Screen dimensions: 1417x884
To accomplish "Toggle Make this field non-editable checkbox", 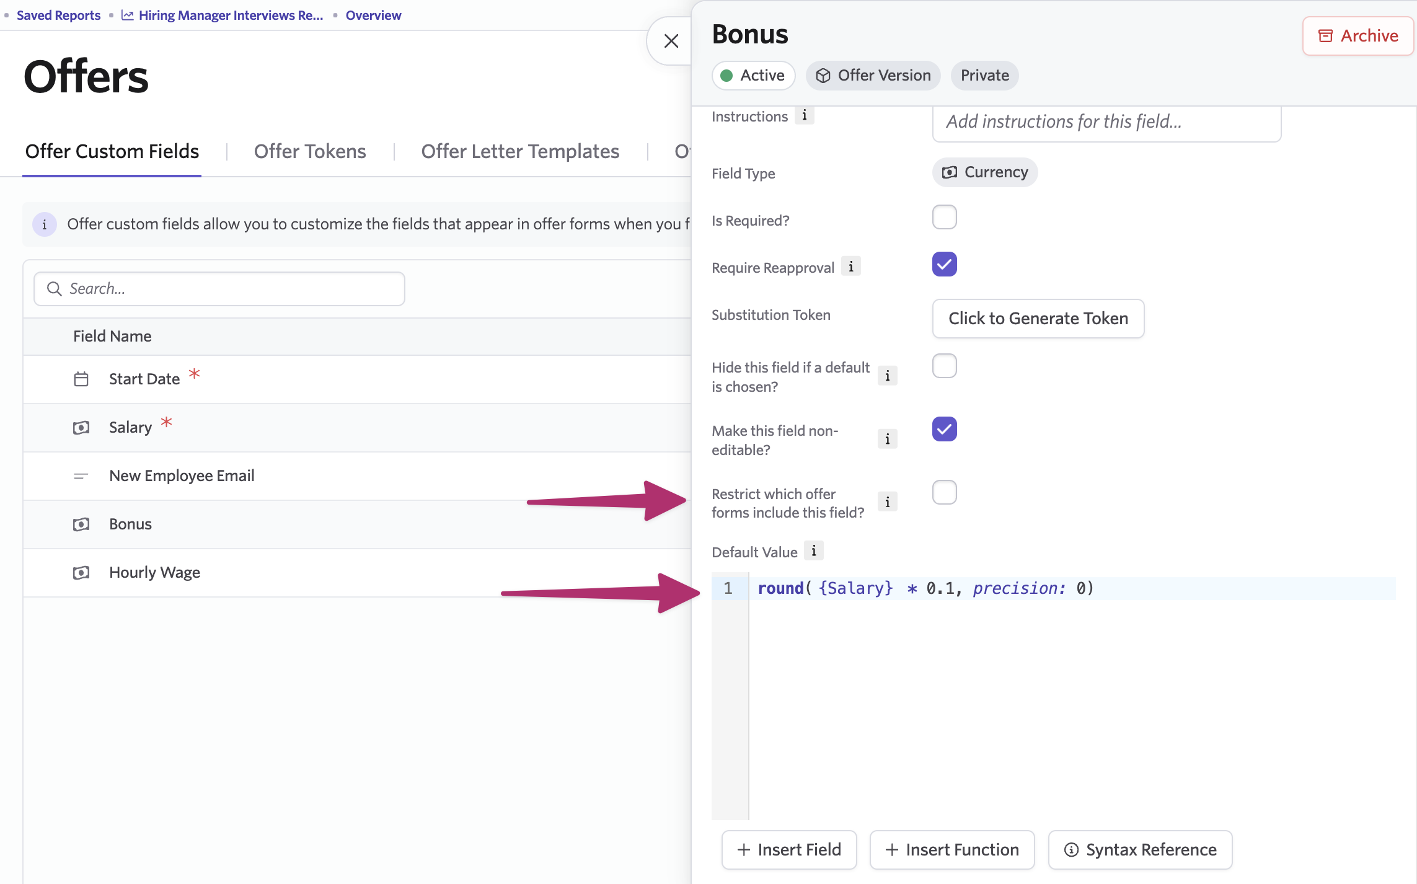I will [x=944, y=429].
